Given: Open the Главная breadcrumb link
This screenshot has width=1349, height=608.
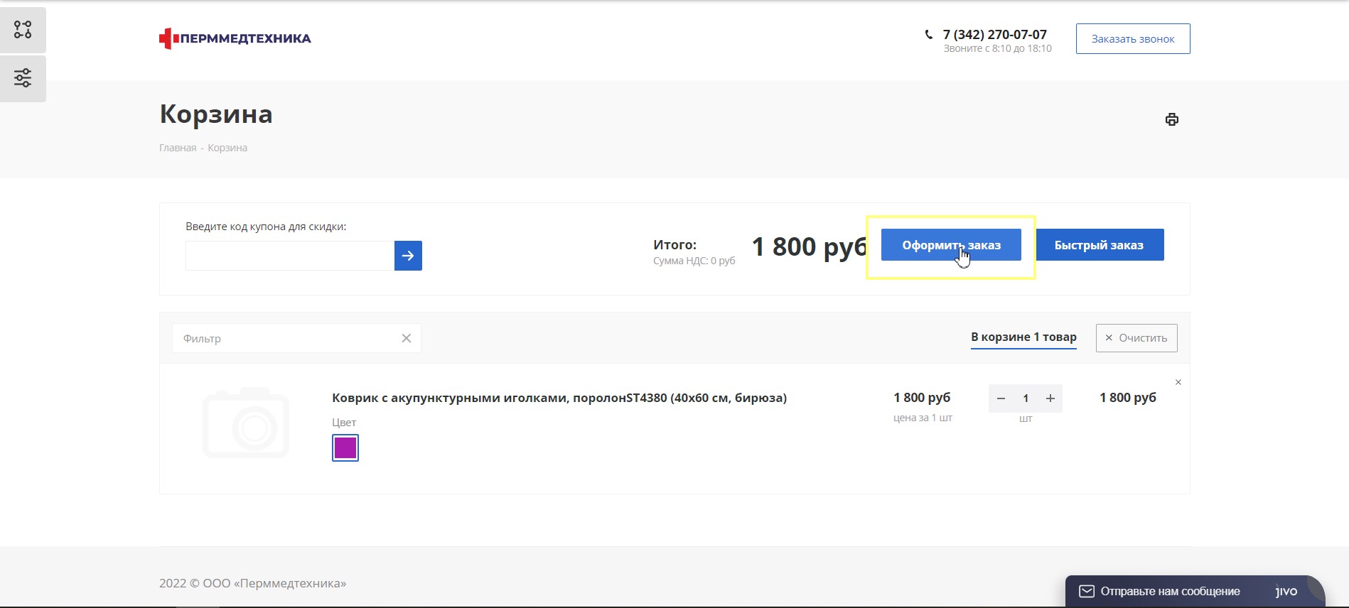Looking at the screenshot, I should [178, 148].
